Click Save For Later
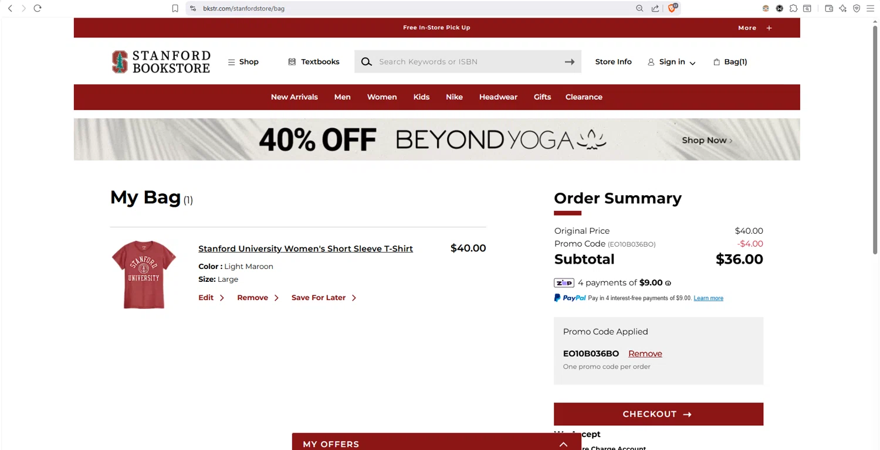 (x=324, y=298)
